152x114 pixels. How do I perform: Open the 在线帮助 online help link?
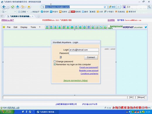(x=111, y=20)
